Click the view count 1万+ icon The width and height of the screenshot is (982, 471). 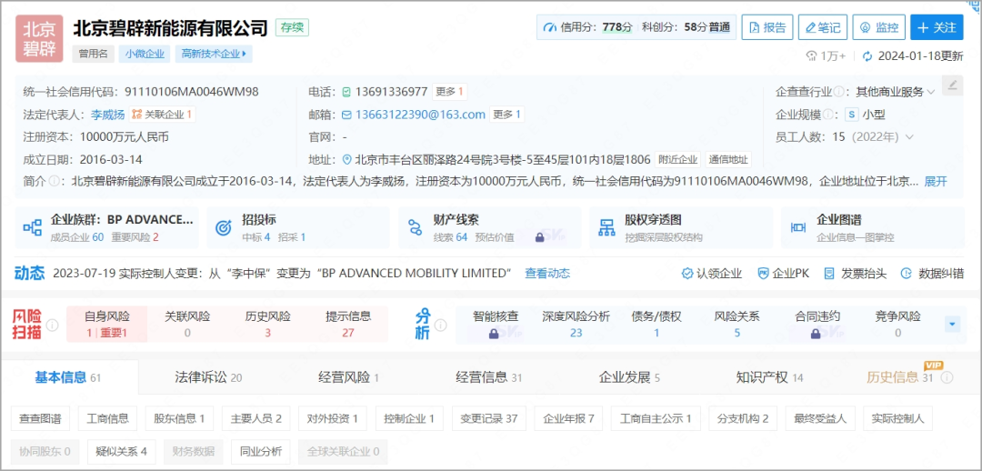(x=812, y=56)
